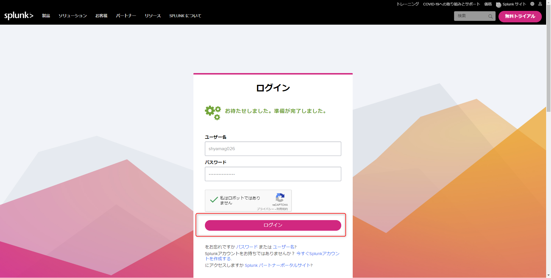The height and width of the screenshot is (278, 551).
Task: Click the パスワード input field
Action: [x=273, y=174]
